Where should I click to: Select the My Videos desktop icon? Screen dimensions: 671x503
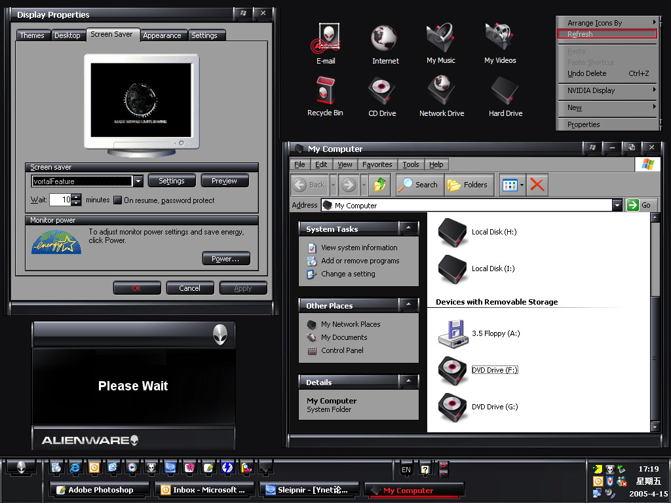pyautogui.click(x=500, y=44)
